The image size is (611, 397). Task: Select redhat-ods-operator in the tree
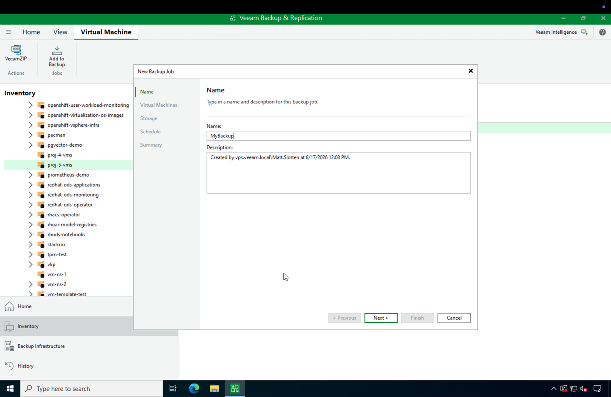point(70,205)
